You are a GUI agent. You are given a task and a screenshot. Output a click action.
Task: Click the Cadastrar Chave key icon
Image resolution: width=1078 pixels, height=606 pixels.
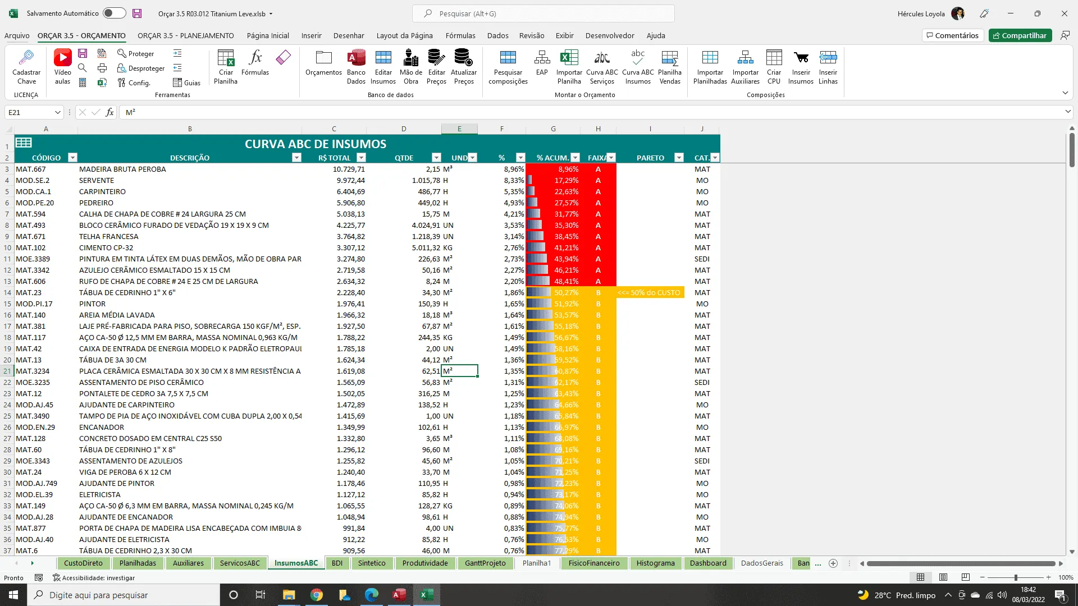26,57
